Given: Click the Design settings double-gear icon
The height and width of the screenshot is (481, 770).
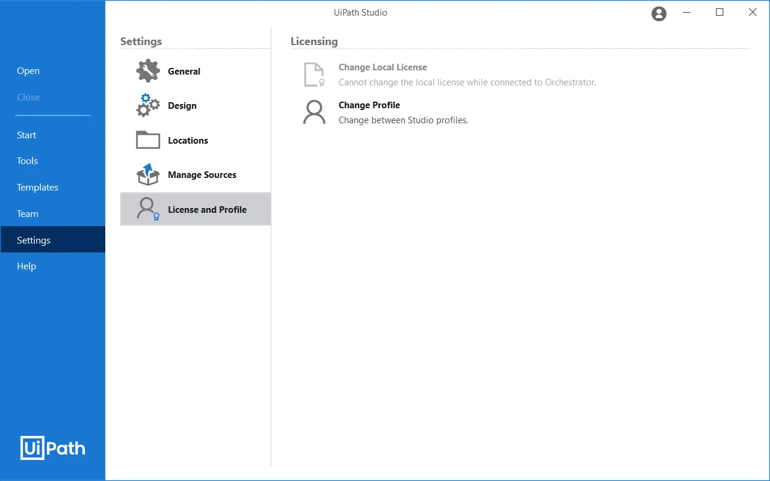Looking at the screenshot, I should point(148,105).
